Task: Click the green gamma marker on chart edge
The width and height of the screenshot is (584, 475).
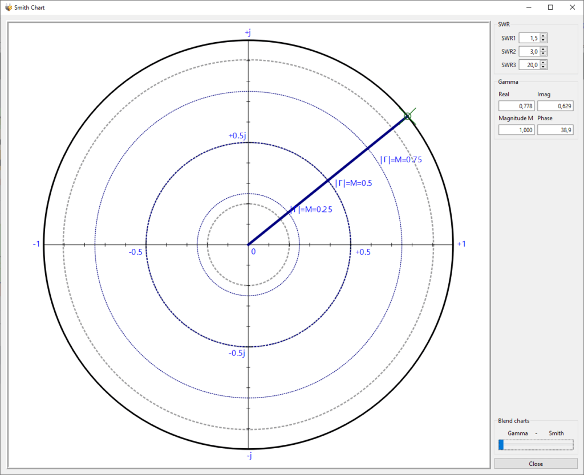Action: coord(407,116)
